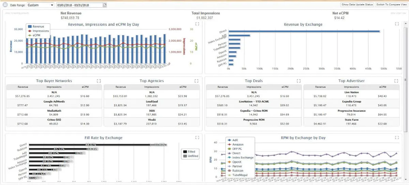Click the Net eCPM $14.42 value
The width and height of the screenshot is (409, 185).
pos(339,17)
